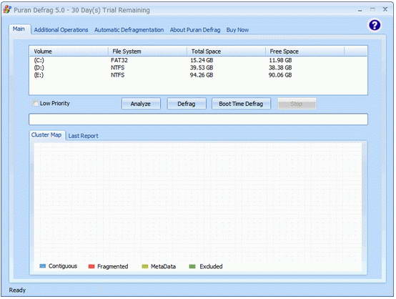The width and height of the screenshot is (396, 299).
Task: Switch to the Last Report tab
Action: coord(83,136)
